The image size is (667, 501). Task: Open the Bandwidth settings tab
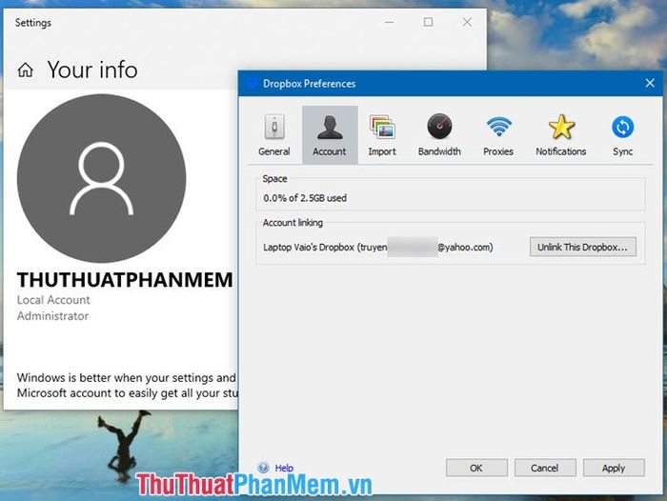click(439, 135)
